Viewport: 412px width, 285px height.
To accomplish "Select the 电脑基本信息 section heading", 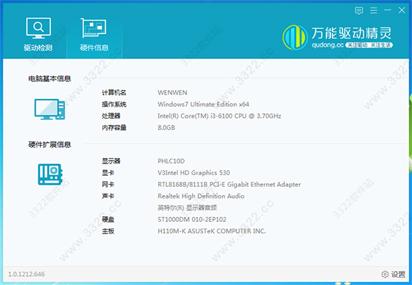I will coord(49,78).
